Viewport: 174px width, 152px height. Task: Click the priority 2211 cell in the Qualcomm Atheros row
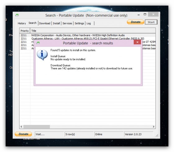(24, 38)
